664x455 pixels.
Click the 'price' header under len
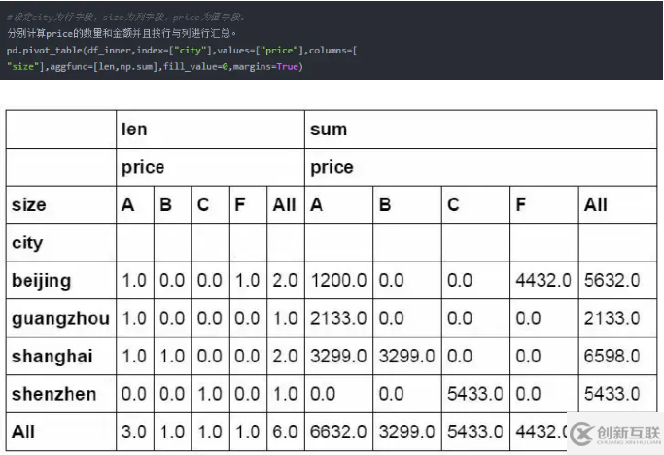(142, 167)
